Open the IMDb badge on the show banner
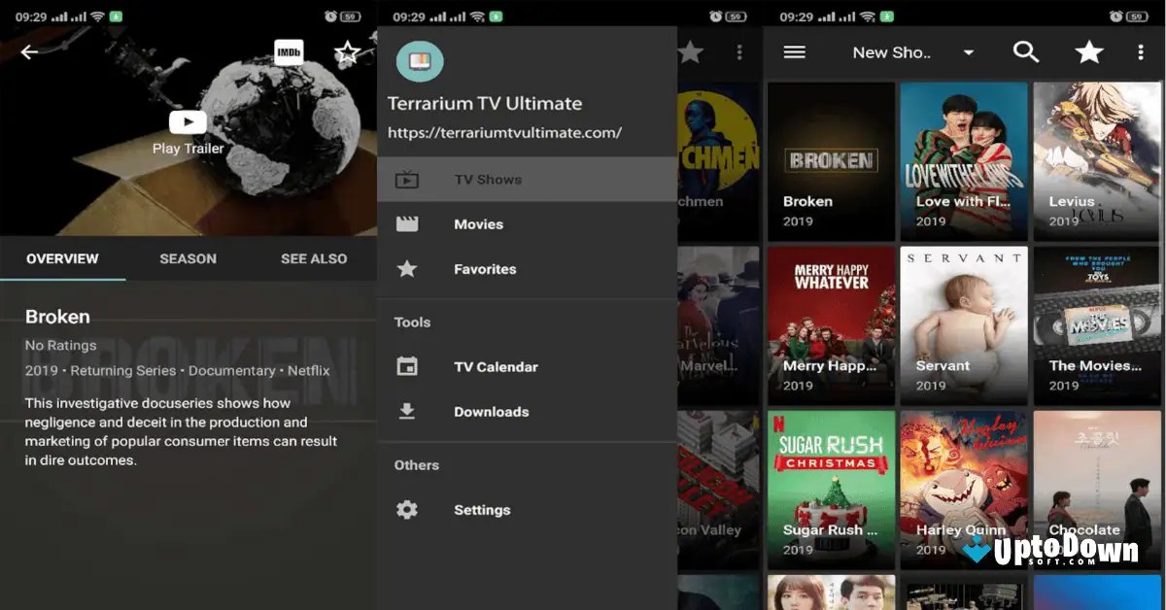Image resolution: width=1166 pixels, height=610 pixels. point(288,52)
